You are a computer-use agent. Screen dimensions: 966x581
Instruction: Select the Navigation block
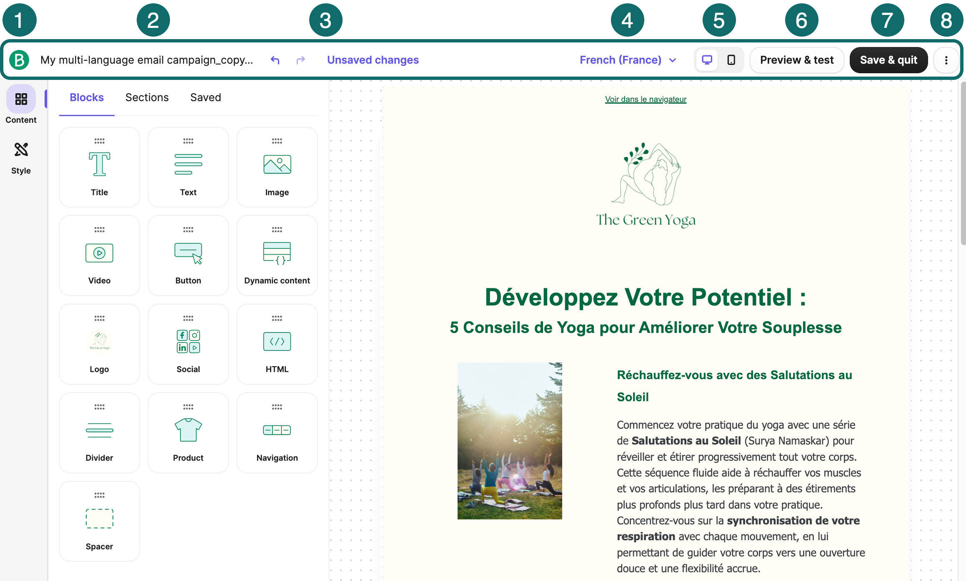pyautogui.click(x=277, y=432)
